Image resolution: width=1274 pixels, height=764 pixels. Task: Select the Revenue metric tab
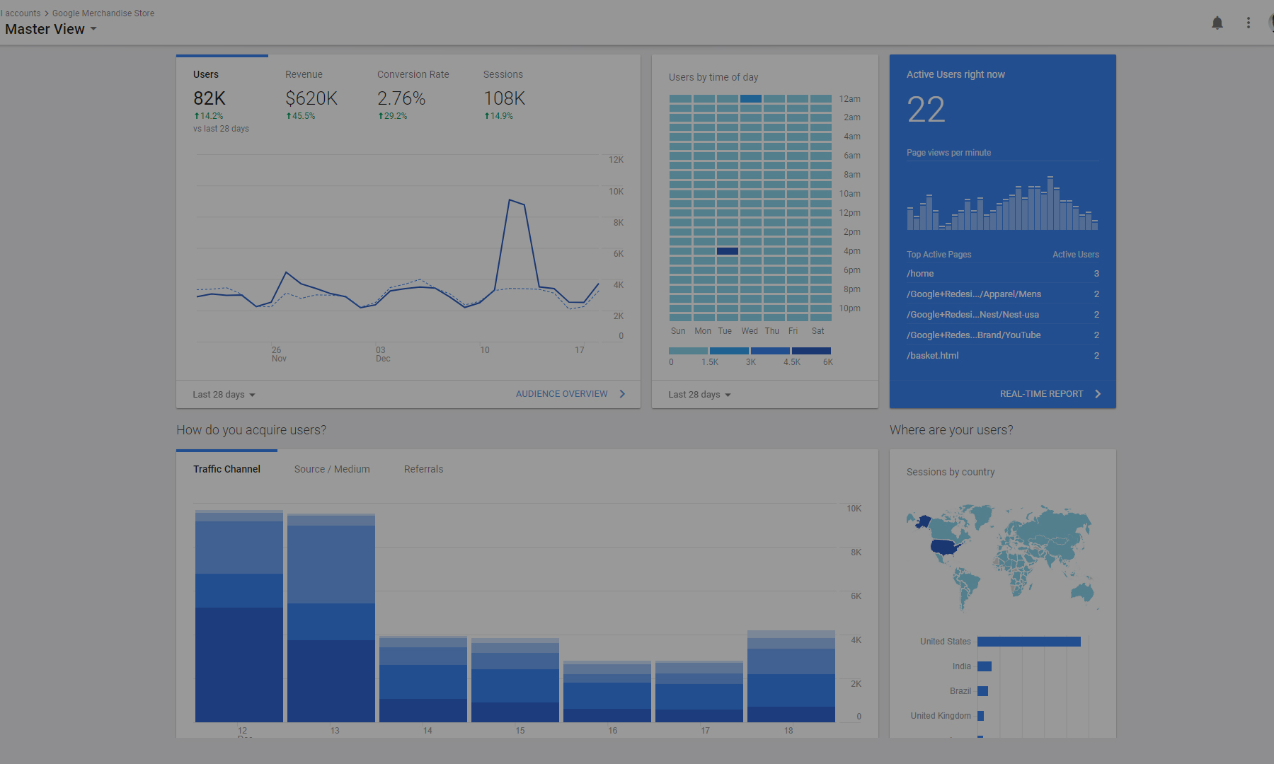(304, 74)
